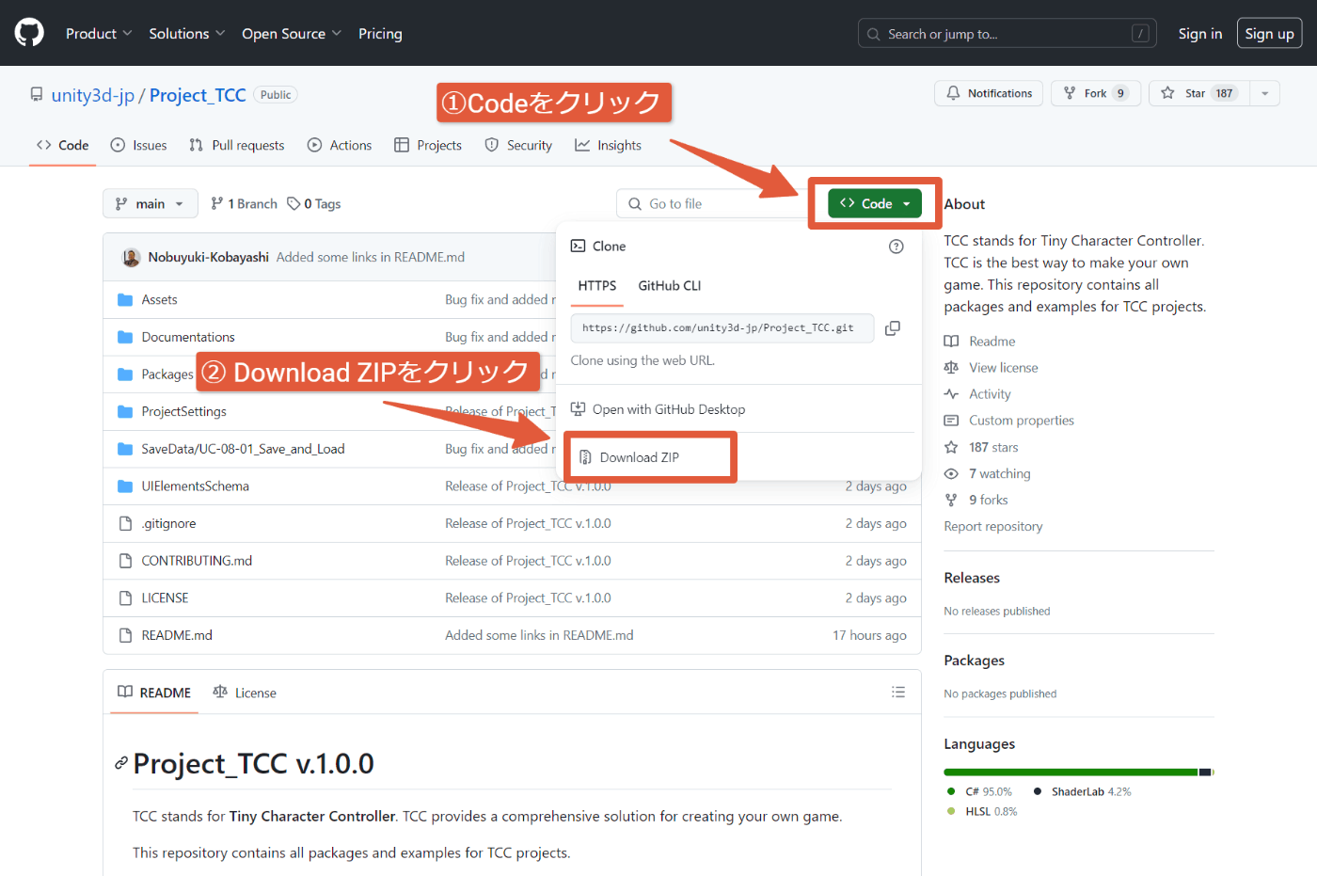The image size is (1317, 876).
Task: Click Report repository link
Action: click(x=993, y=527)
